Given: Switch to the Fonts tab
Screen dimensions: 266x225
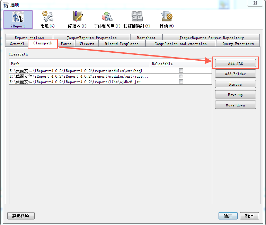Looking at the screenshot, I should (x=66, y=44).
